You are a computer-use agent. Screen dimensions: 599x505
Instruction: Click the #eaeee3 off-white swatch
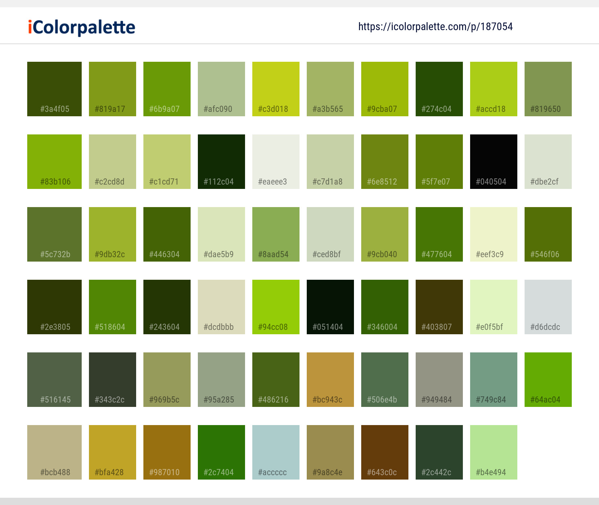(x=276, y=162)
